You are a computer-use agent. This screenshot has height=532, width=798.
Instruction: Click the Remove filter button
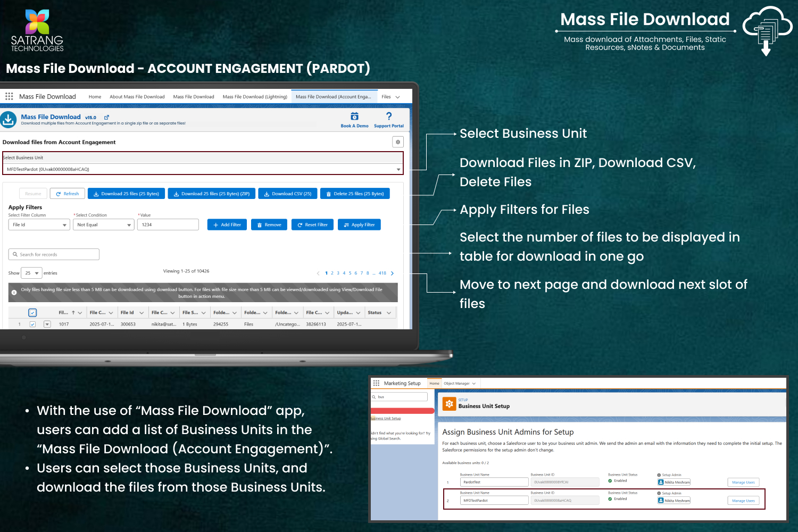point(269,225)
